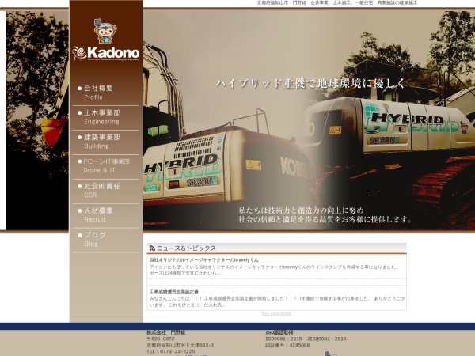Image resolution: width=475 pixels, height=356 pixels.
Task: Open the bravelyくん image character news item
Action: pos(204,259)
